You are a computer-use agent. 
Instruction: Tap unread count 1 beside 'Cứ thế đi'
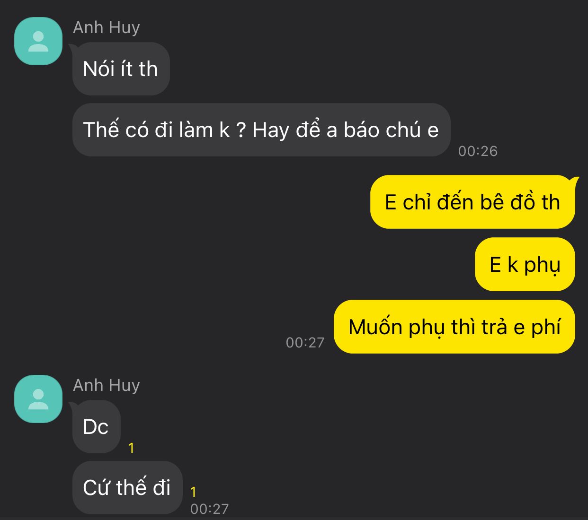[193, 492]
